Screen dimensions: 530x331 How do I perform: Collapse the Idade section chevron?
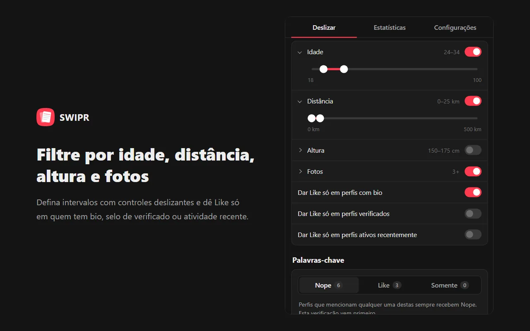tap(300, 52)
